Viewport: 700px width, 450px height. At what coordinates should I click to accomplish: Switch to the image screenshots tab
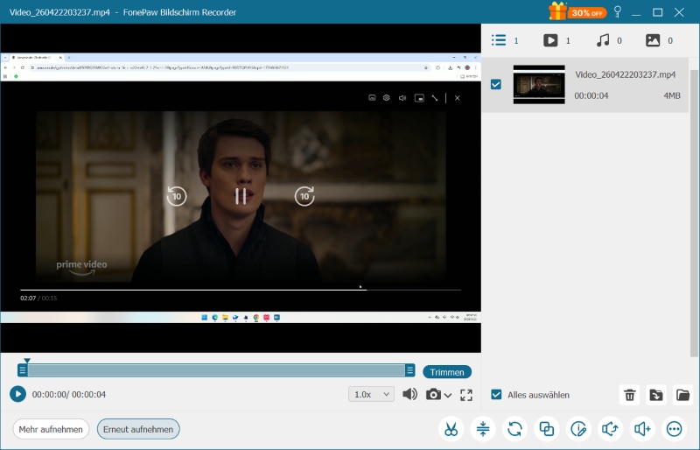click(x=659, y=40)
